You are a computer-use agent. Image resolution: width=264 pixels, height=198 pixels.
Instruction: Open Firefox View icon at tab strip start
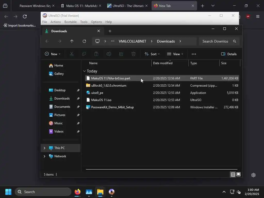(x=5, y=6)
